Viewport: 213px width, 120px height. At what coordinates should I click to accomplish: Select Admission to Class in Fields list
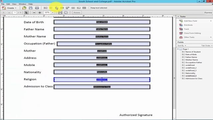click(x=194, y=79)
